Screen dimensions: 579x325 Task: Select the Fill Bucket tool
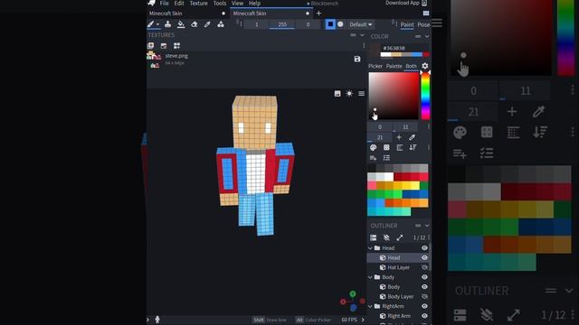pos(181,24)
